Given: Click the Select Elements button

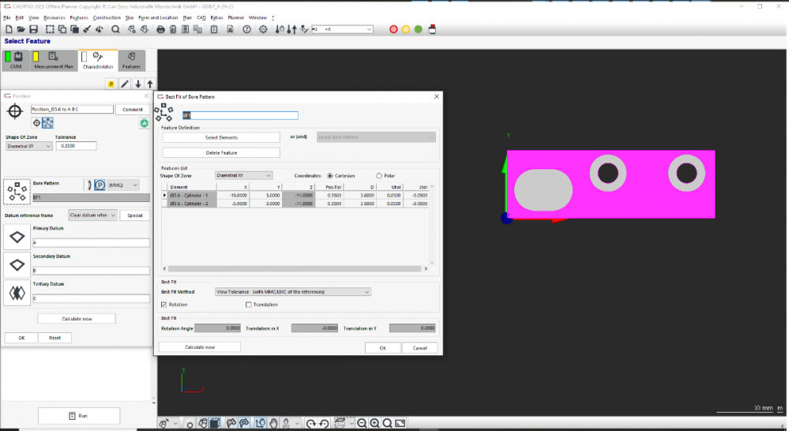Looking at the screenshot, I should tap(221, 137).
